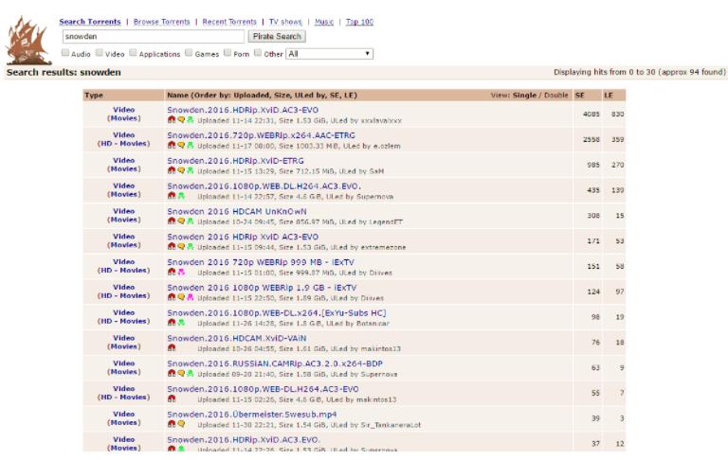Tick the Applications checkbox

click(134, 53)
